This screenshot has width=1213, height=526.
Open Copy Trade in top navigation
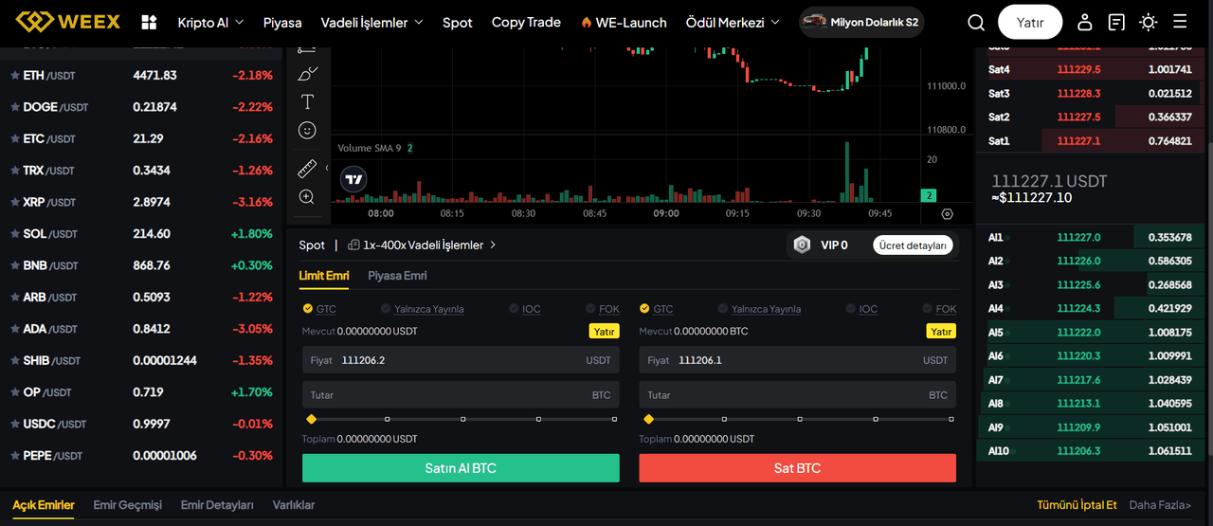[526, 22]
